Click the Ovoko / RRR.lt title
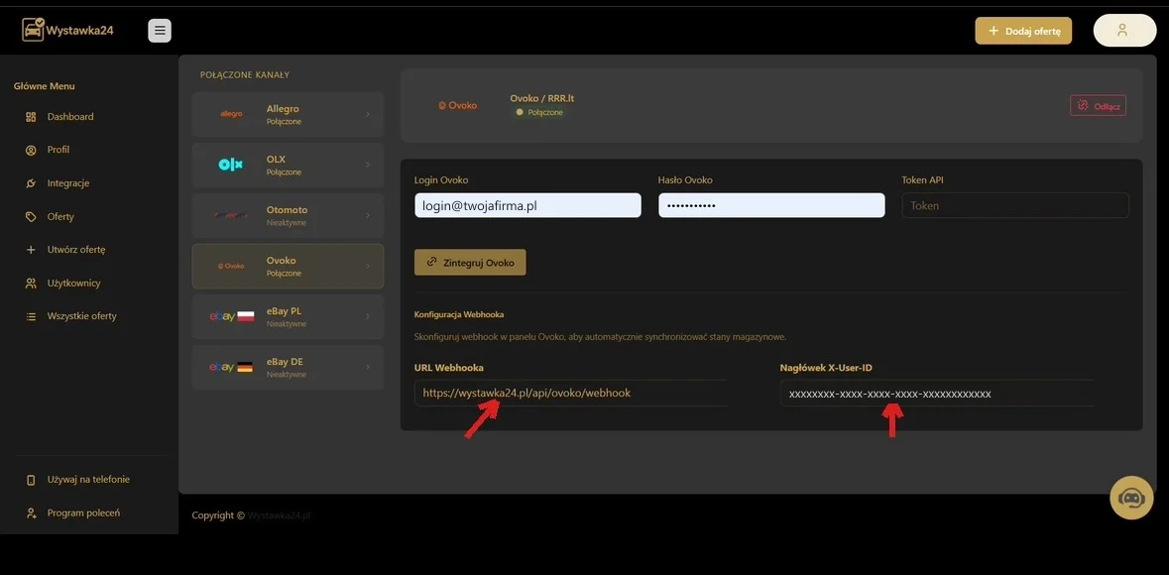1169x575 pixels. pyautogui.click(x=542, y=98)
